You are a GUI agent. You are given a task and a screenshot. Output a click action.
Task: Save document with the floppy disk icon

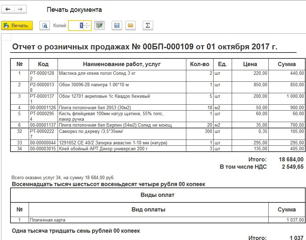tap(117, 25)
